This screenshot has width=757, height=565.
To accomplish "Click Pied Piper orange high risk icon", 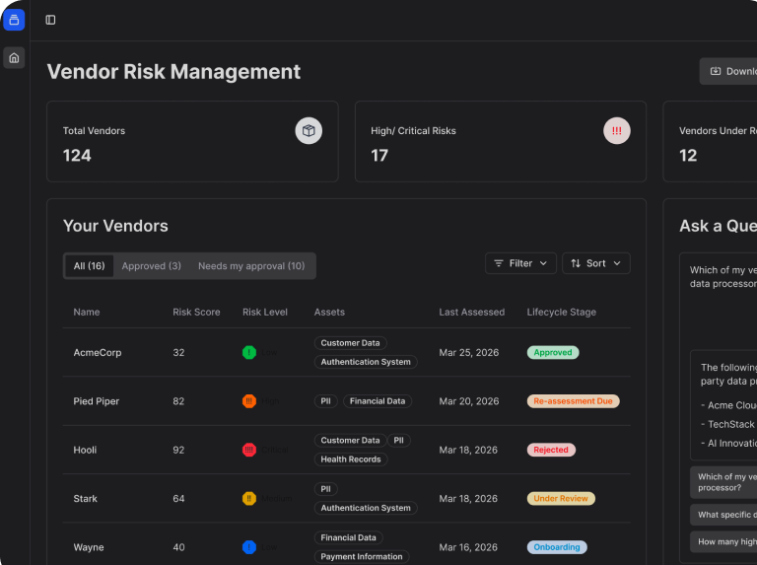I will [249, 401].
